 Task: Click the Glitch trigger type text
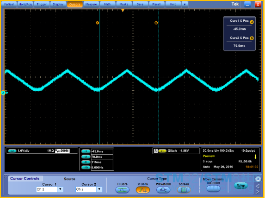172,151
